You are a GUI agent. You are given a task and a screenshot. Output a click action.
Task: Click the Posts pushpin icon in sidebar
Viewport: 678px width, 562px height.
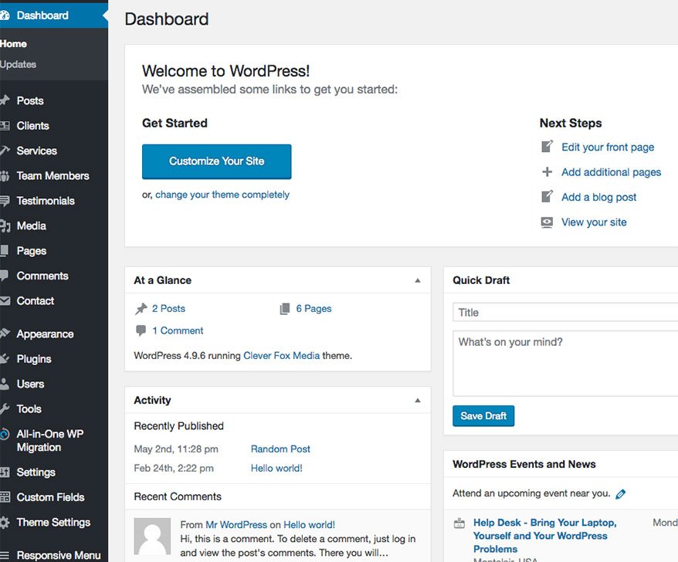(5, 100)
